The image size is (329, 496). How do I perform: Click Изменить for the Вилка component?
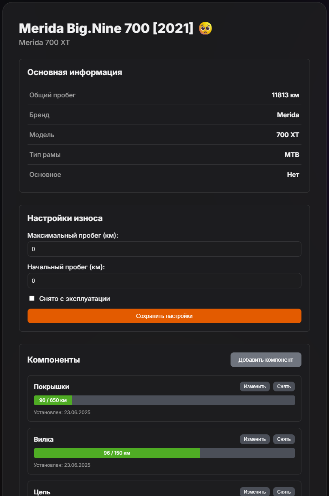pyautogui.click(x=254, y=439)
